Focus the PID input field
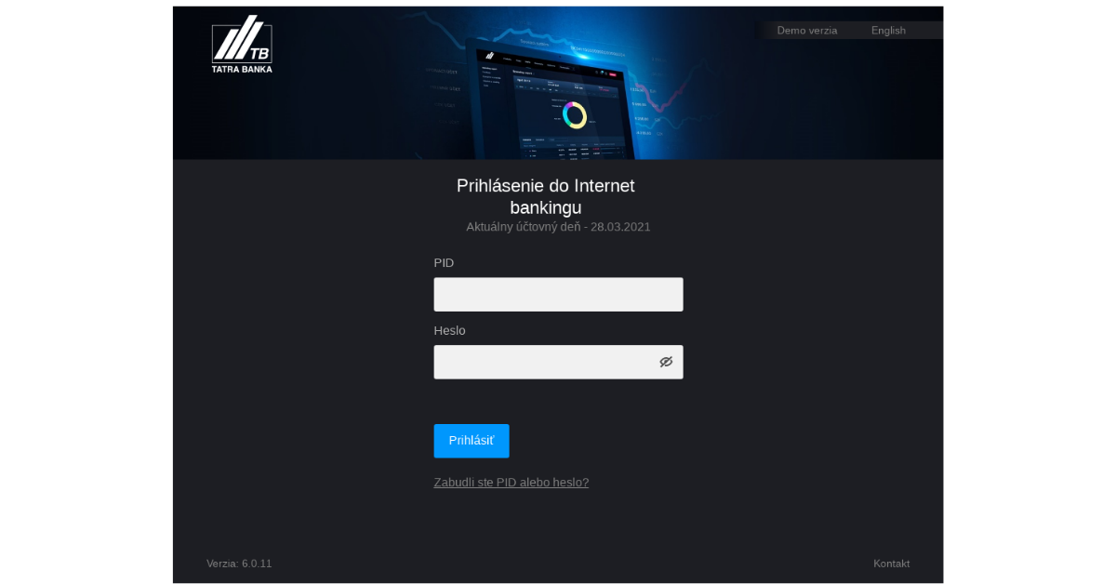This screenshot has height=584, width=1116. 558,294
